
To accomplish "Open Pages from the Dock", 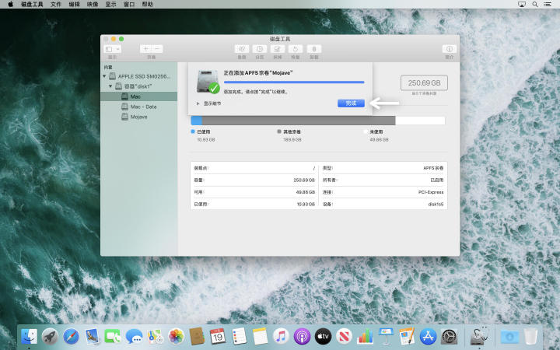I will 407,337.
